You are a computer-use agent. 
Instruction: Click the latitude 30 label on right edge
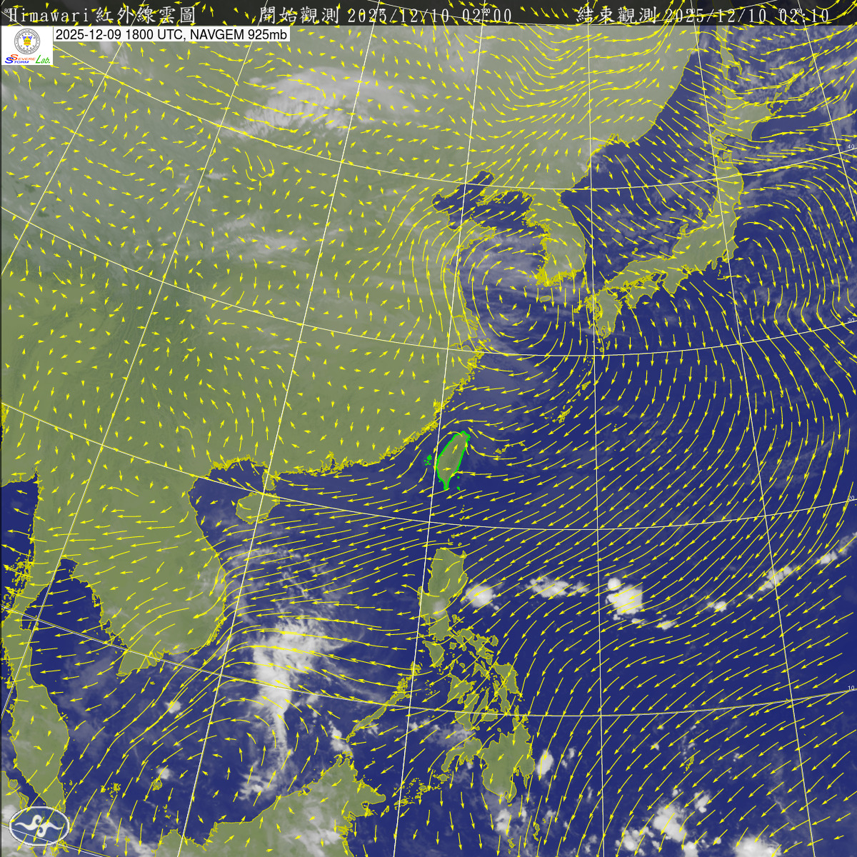(x=850, y=320)
